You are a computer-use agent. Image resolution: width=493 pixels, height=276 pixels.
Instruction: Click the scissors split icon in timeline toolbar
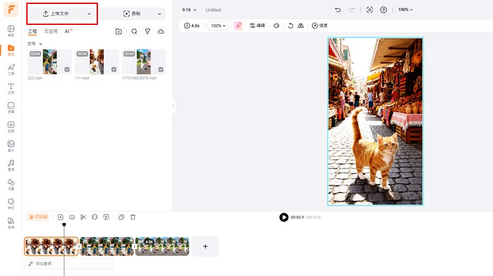click(x=83, y=217)
